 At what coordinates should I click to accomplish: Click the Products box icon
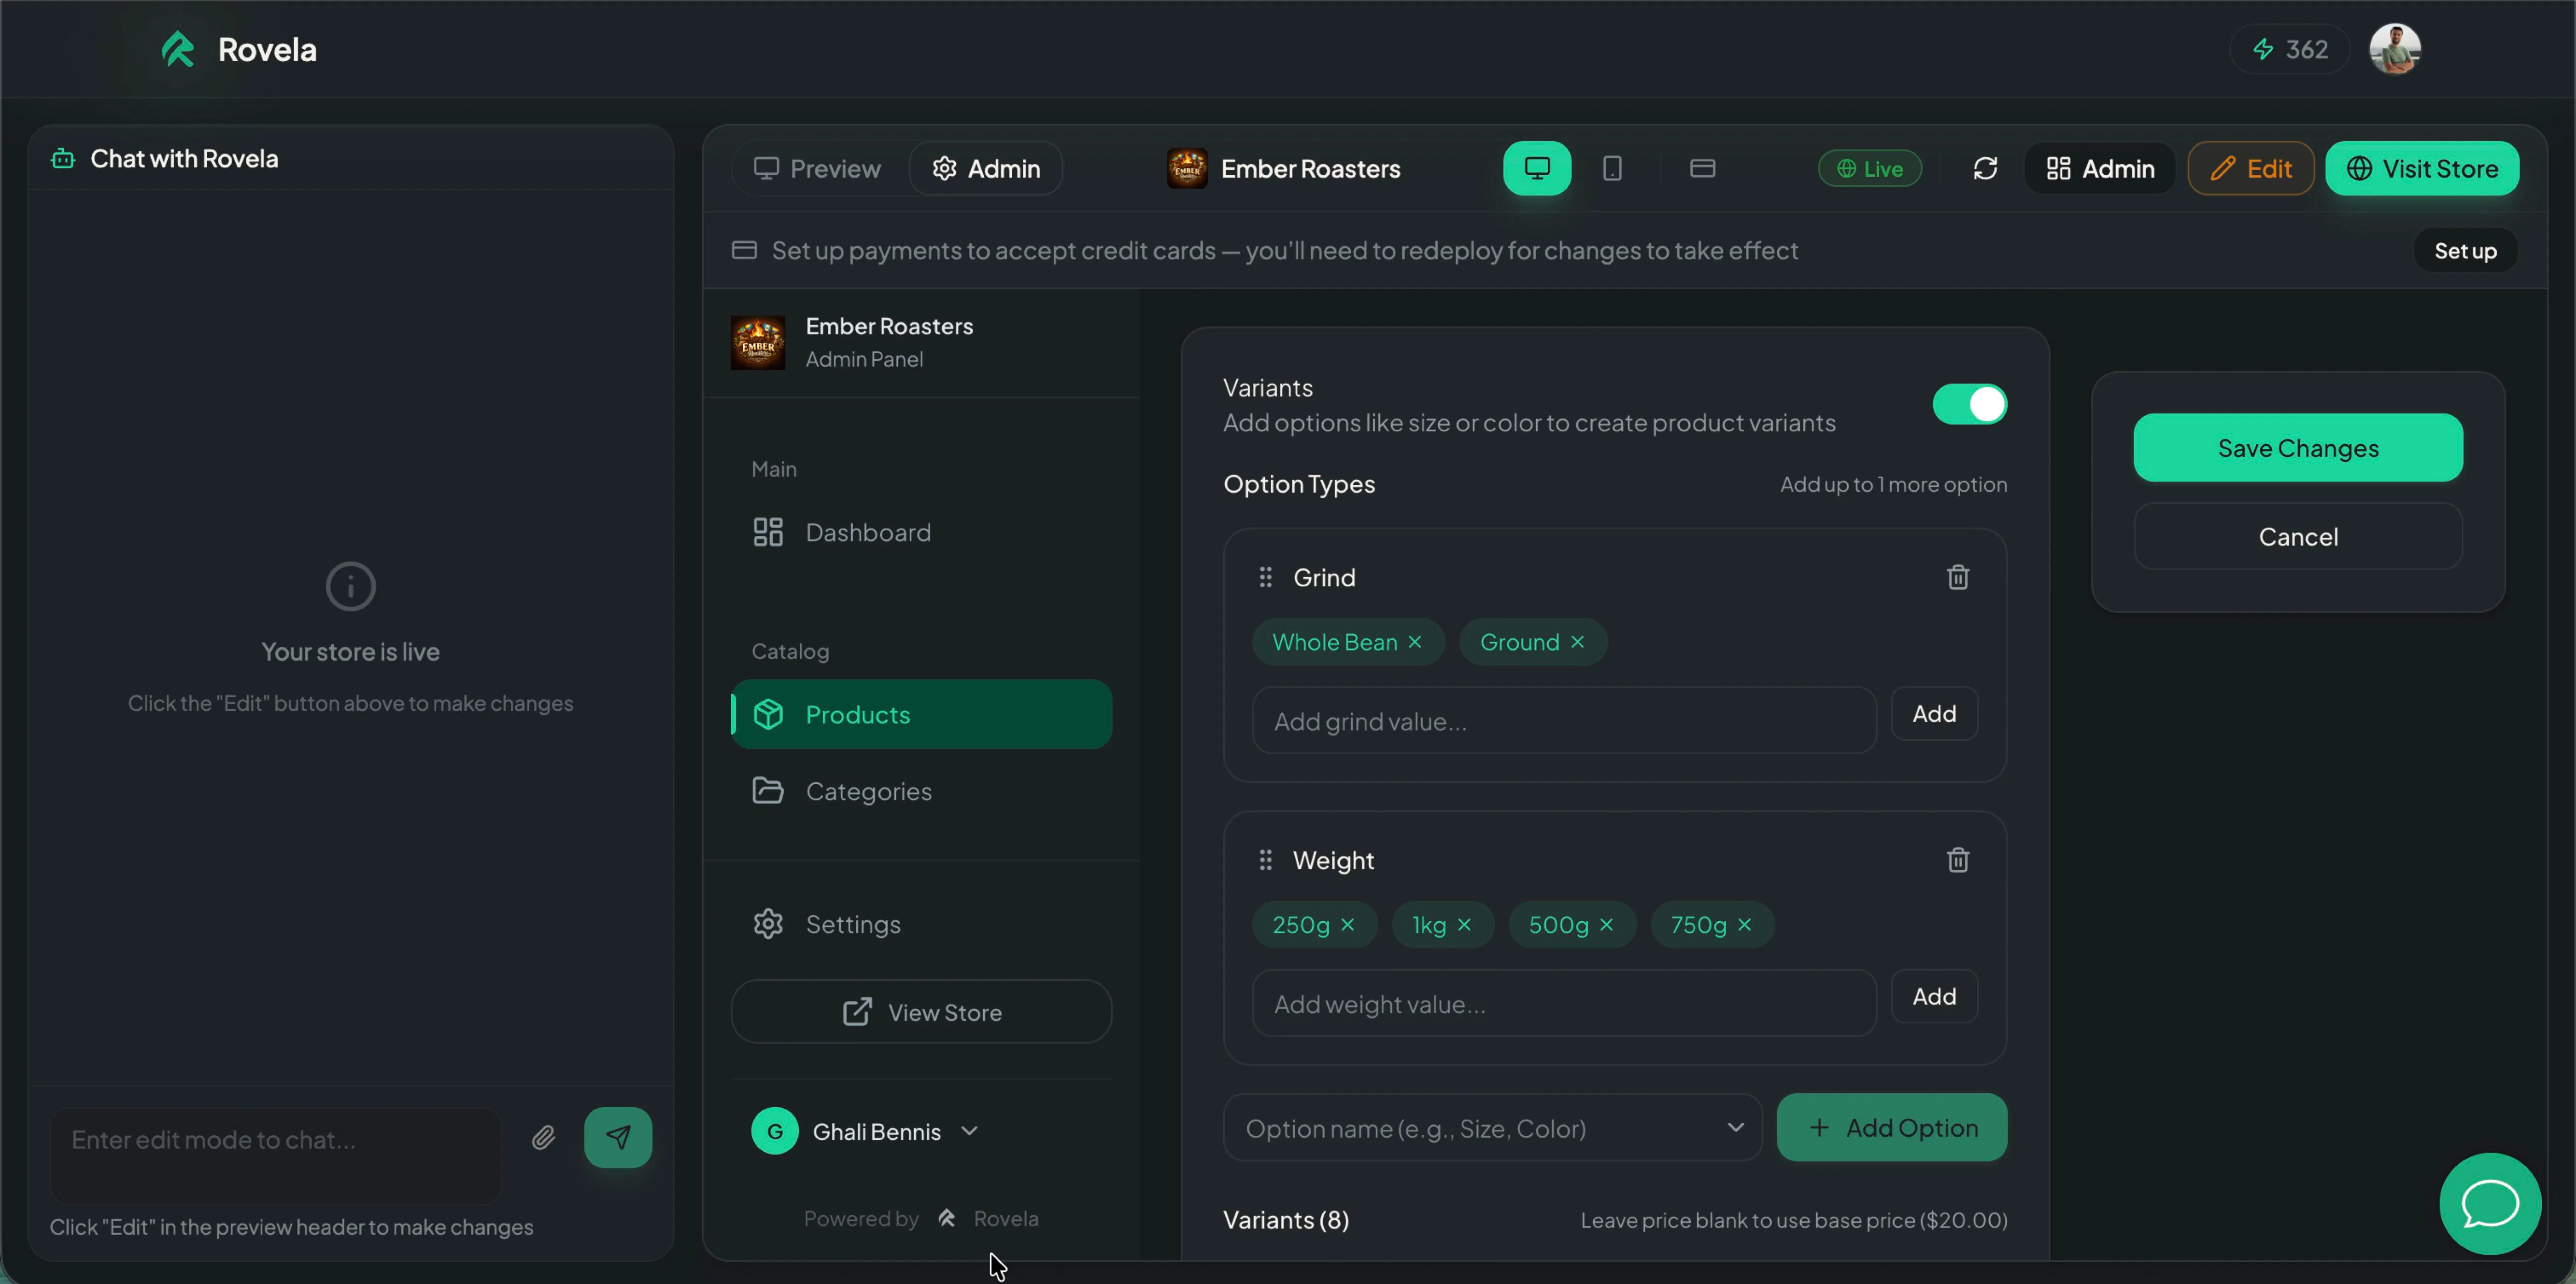[768, 714]
